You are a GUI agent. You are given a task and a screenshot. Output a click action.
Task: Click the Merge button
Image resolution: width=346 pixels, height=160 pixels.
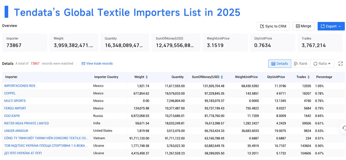click(304, 26)
